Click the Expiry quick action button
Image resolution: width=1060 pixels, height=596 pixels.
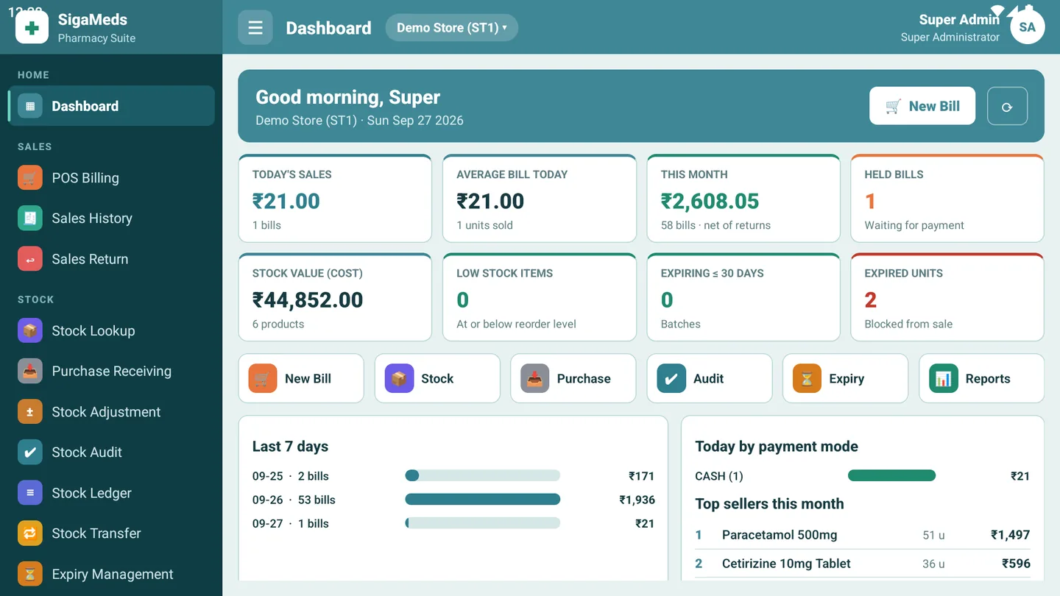tap(845, 378)
